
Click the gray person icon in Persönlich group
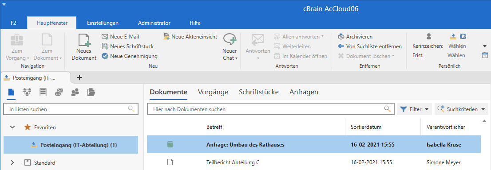[x=429, y=37]
